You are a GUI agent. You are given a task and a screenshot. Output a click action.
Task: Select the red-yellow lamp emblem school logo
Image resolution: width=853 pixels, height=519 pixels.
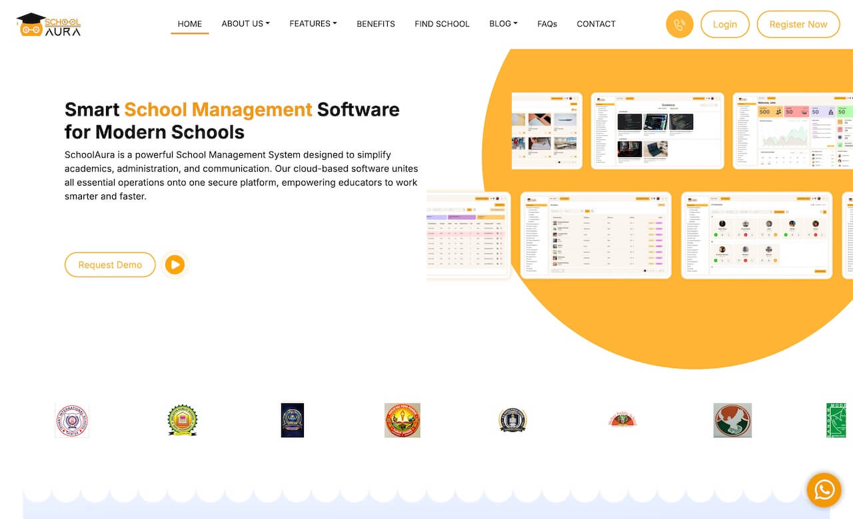pyautogui.click(x=403, y=421)
